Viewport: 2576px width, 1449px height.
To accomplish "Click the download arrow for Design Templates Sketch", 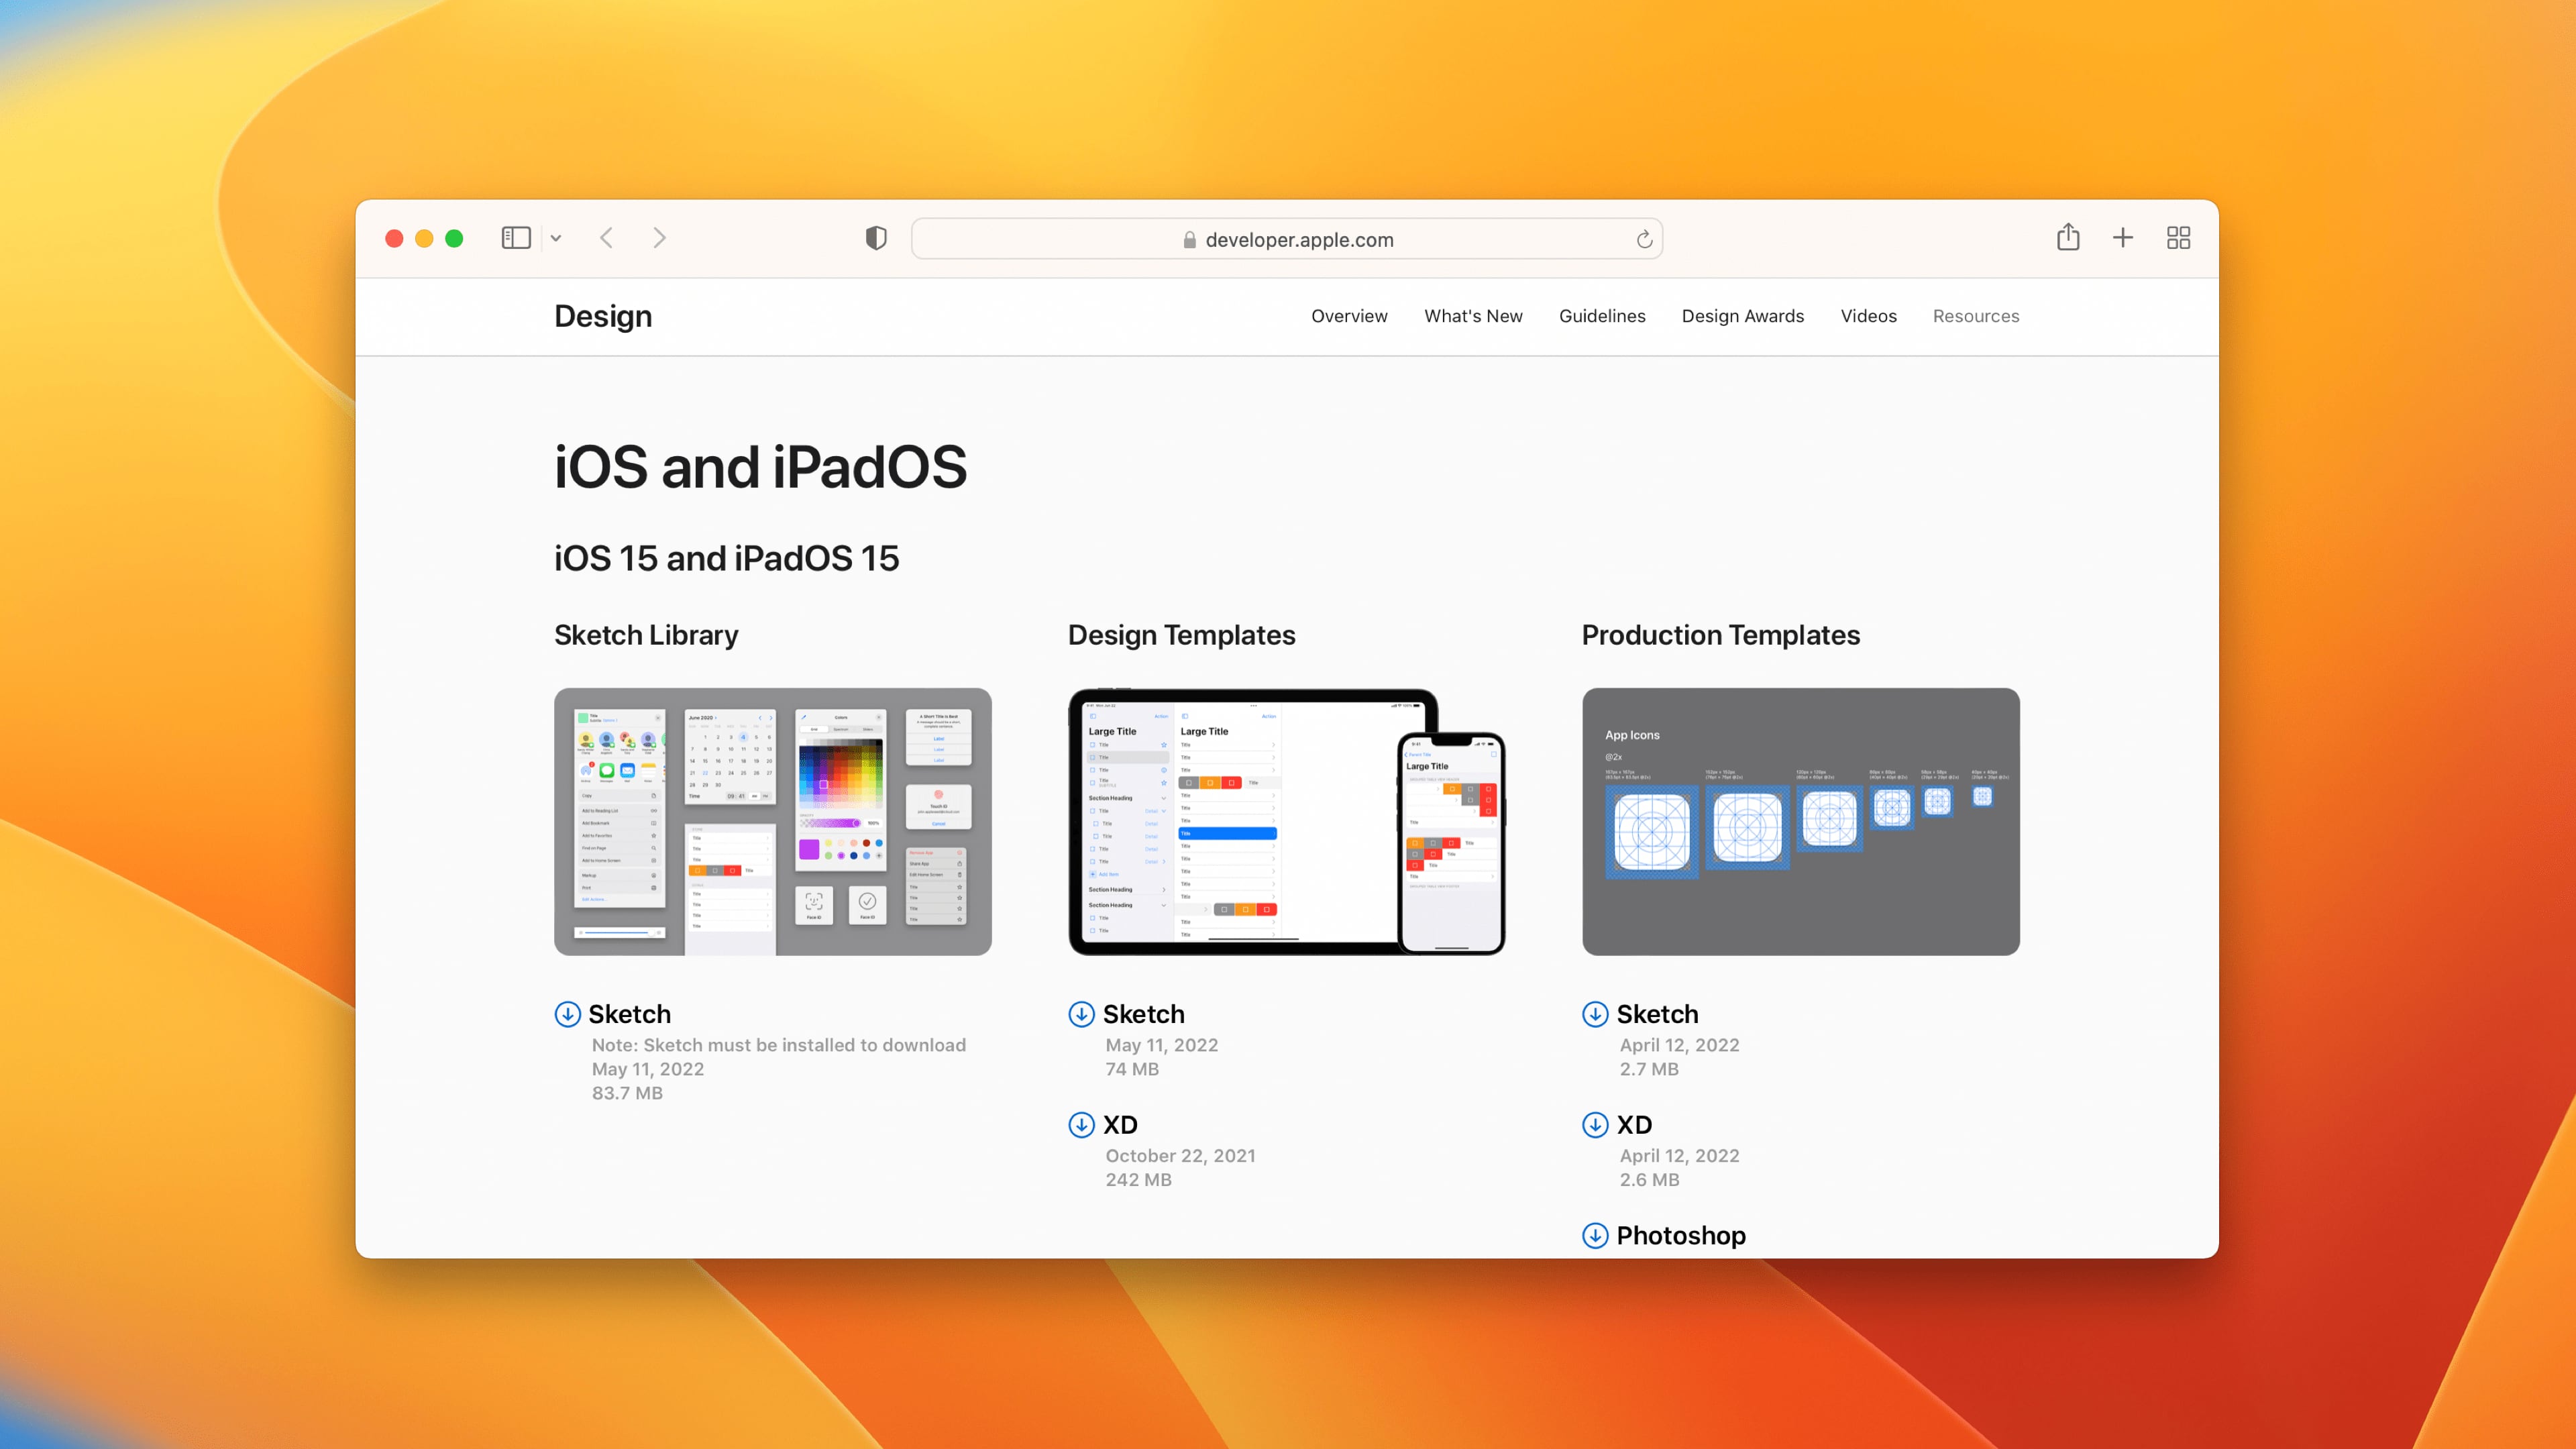I will [1082, 1014].
